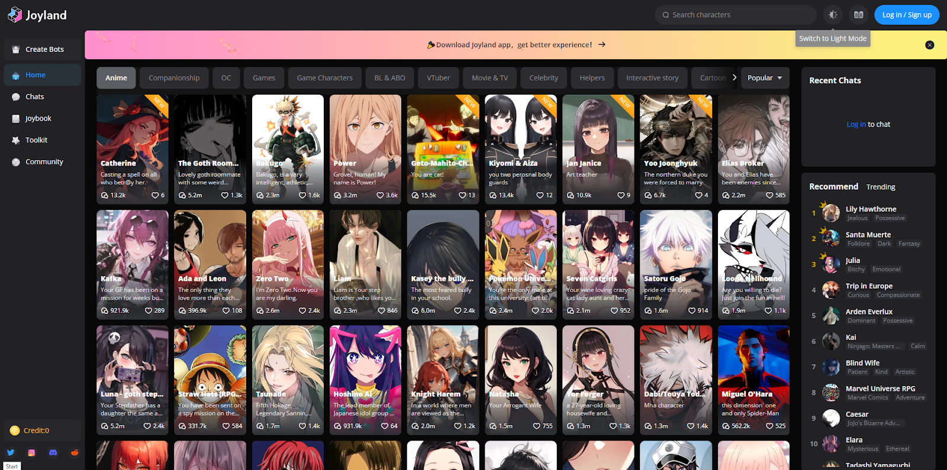Click chat count icon on Hoshino Ai card
The width and height of the screenshot is (947, 470).
point(337,426)
